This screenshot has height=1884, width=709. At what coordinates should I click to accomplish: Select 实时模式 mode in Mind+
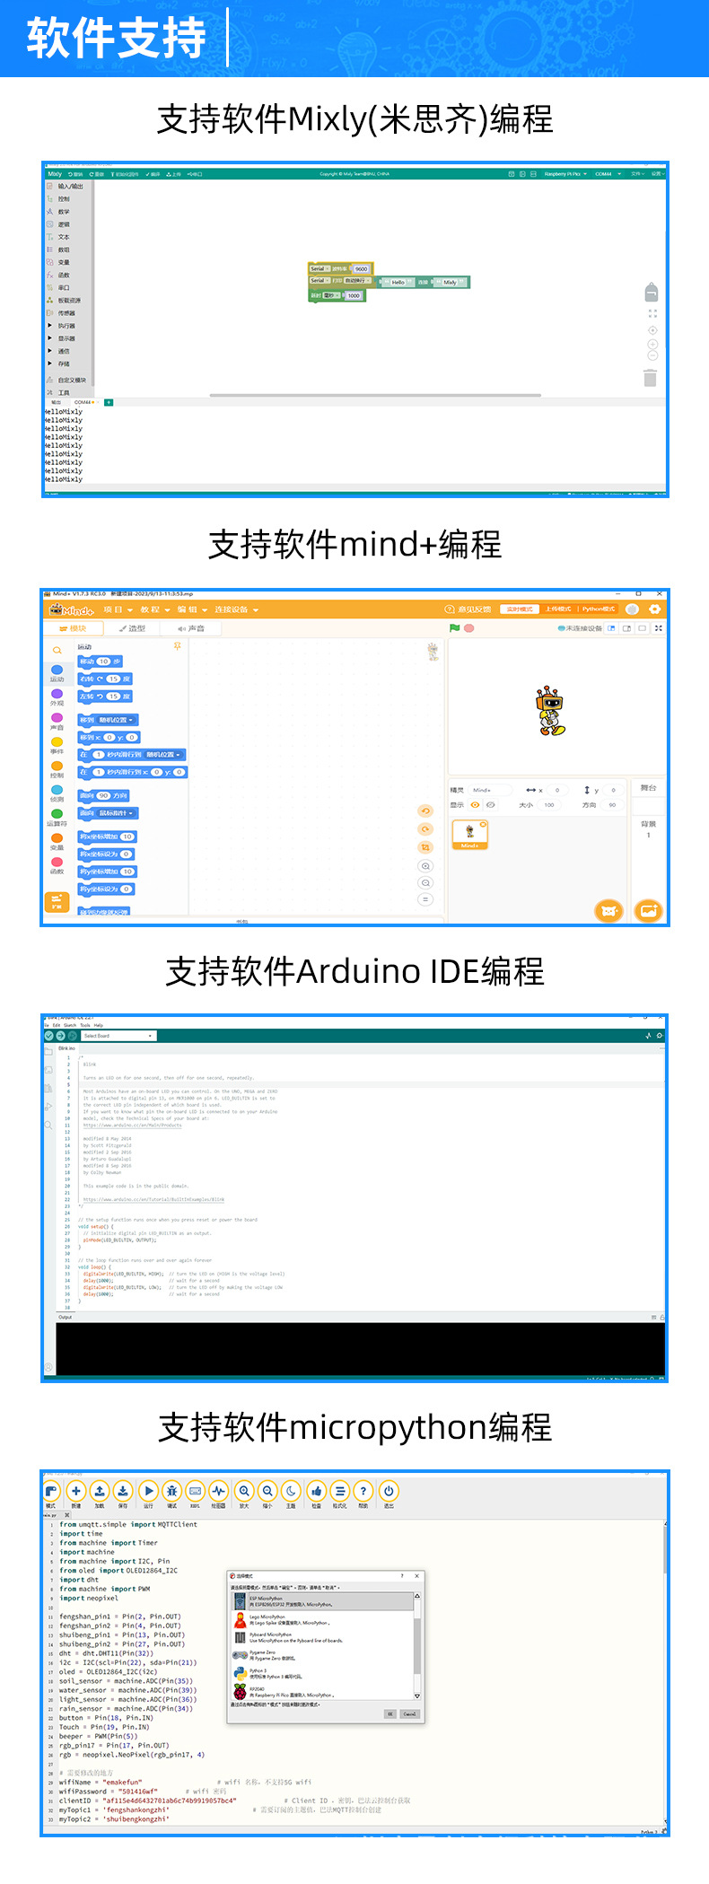[x=520, y=609]
